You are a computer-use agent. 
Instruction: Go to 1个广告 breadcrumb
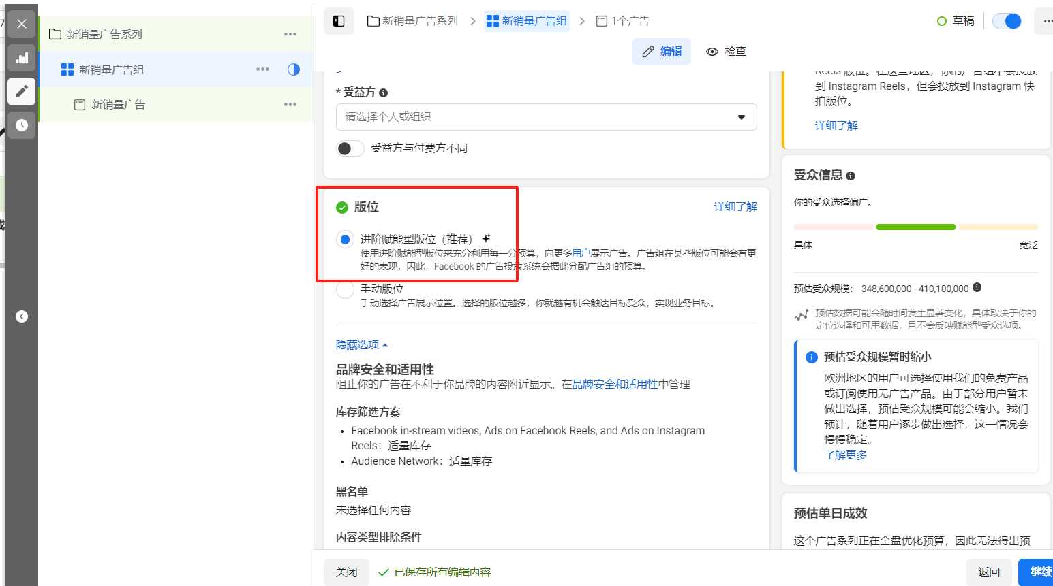click(x=622, y=21)
